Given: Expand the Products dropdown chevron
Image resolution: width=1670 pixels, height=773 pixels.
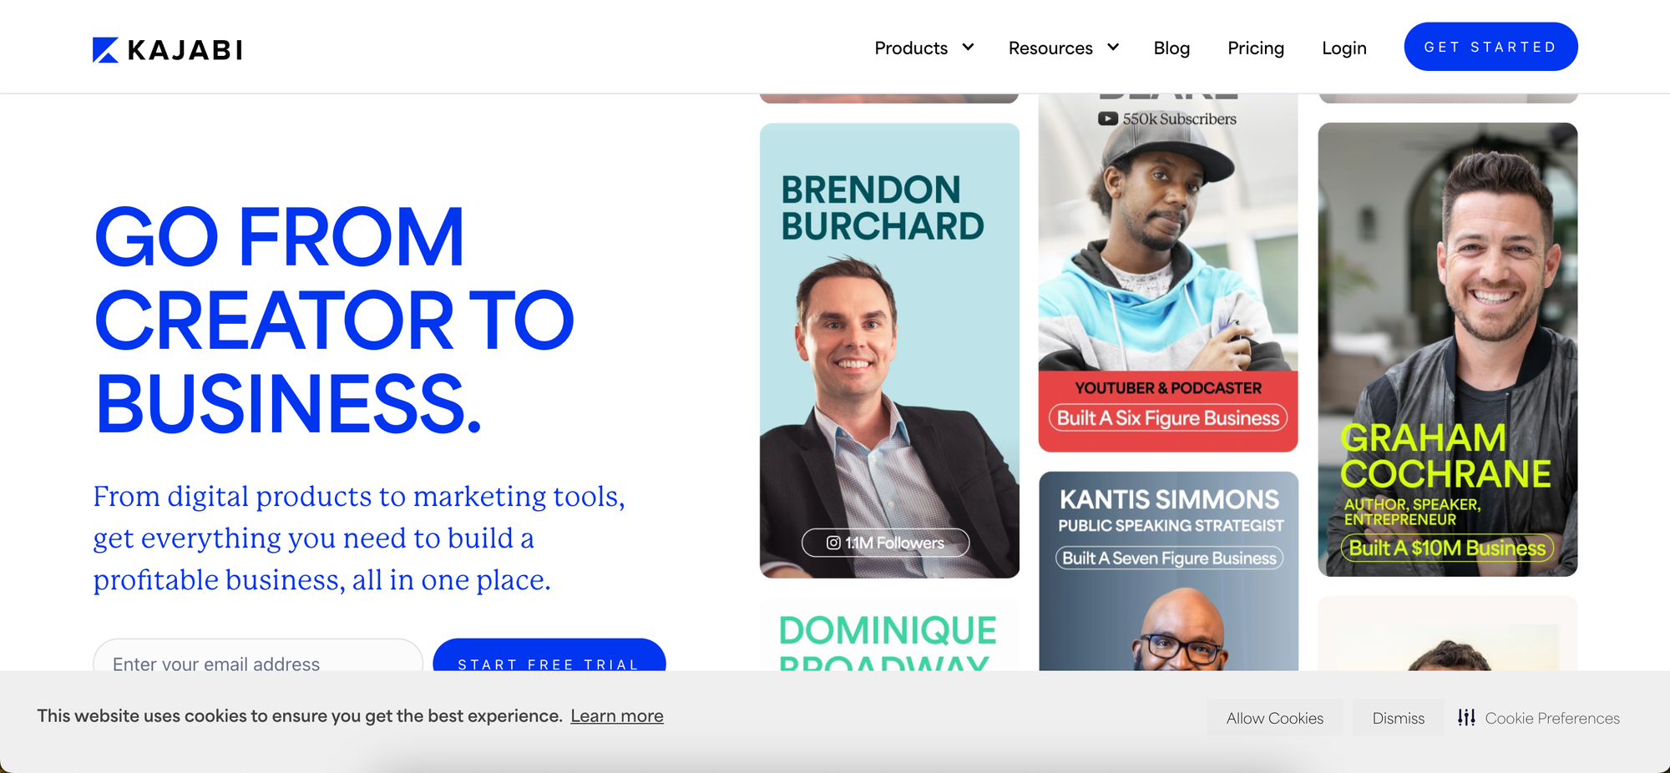Looking at the screenshot, I should click(969, 48).
